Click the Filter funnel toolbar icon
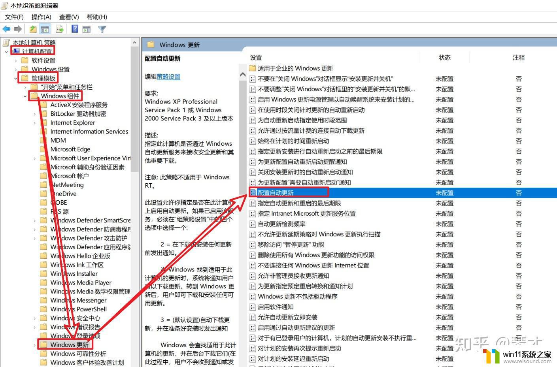The image size is (557, 367). click(x=102, y=29)
